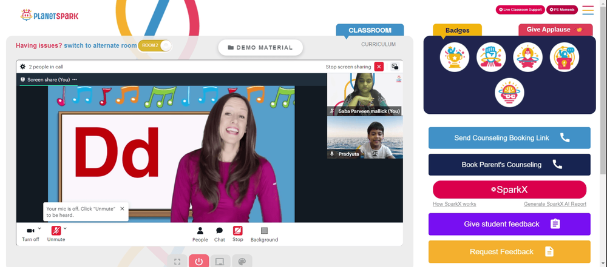
Task: Click Saba's muted microphone icon
Action: (332, 111)
